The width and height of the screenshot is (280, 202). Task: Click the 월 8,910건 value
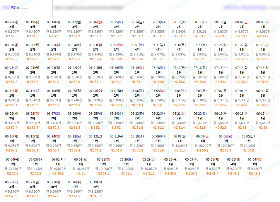point(200,32)
